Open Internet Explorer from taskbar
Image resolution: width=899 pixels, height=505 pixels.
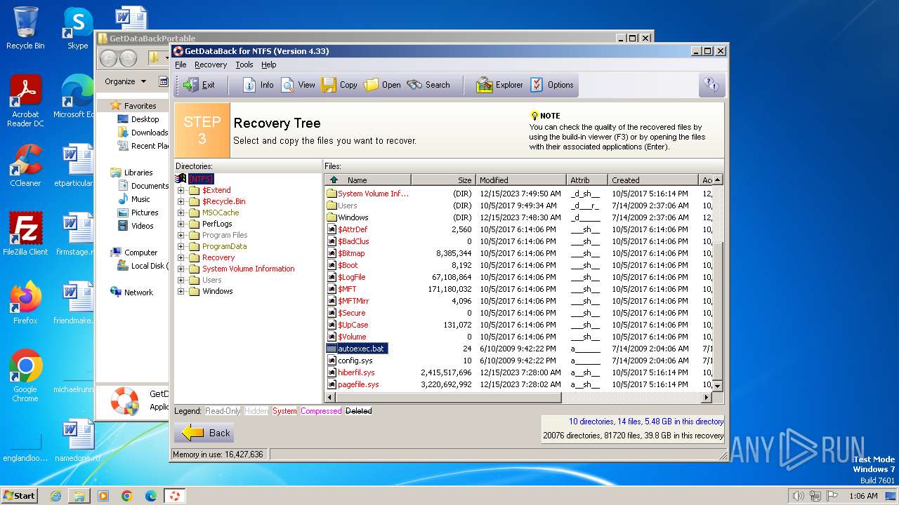[x=55, y=496]
